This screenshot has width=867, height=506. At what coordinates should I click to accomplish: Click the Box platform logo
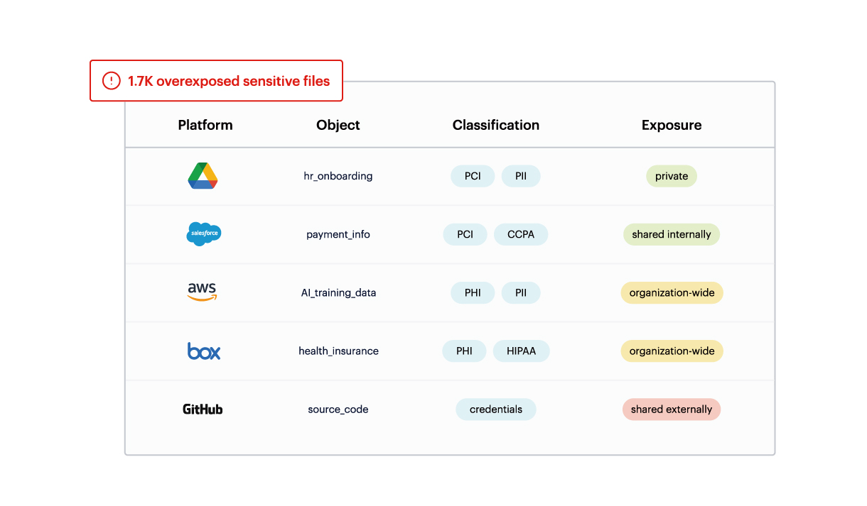204,351
